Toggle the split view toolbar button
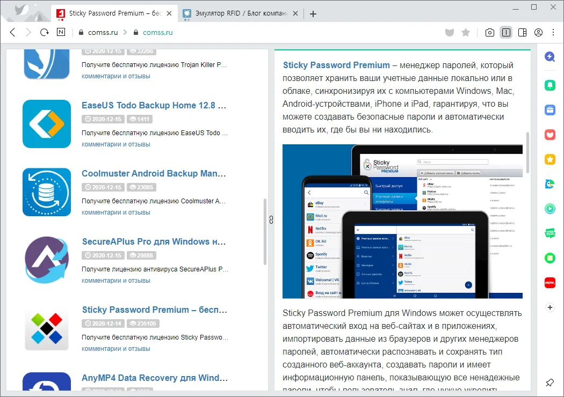Viewport: 564px width, 397px height. click(x=506, y=33)
